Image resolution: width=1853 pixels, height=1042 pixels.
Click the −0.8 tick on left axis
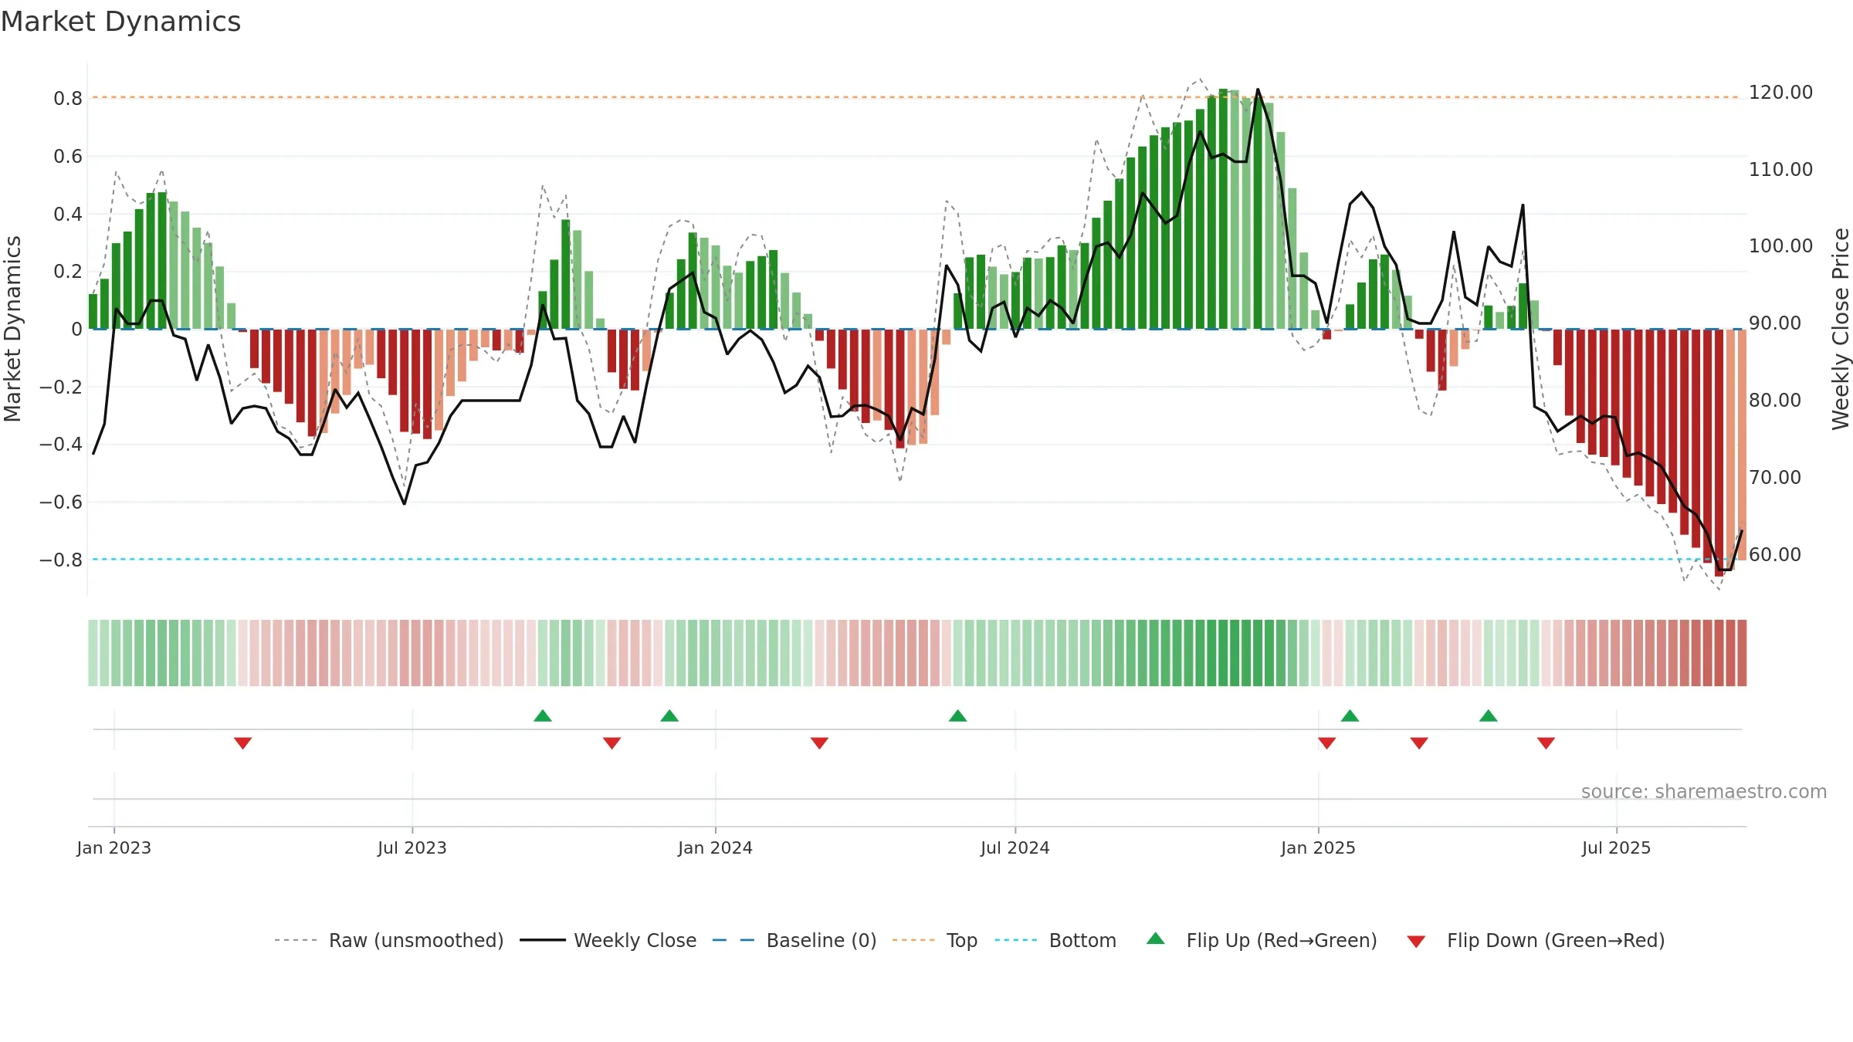(61, 560)
